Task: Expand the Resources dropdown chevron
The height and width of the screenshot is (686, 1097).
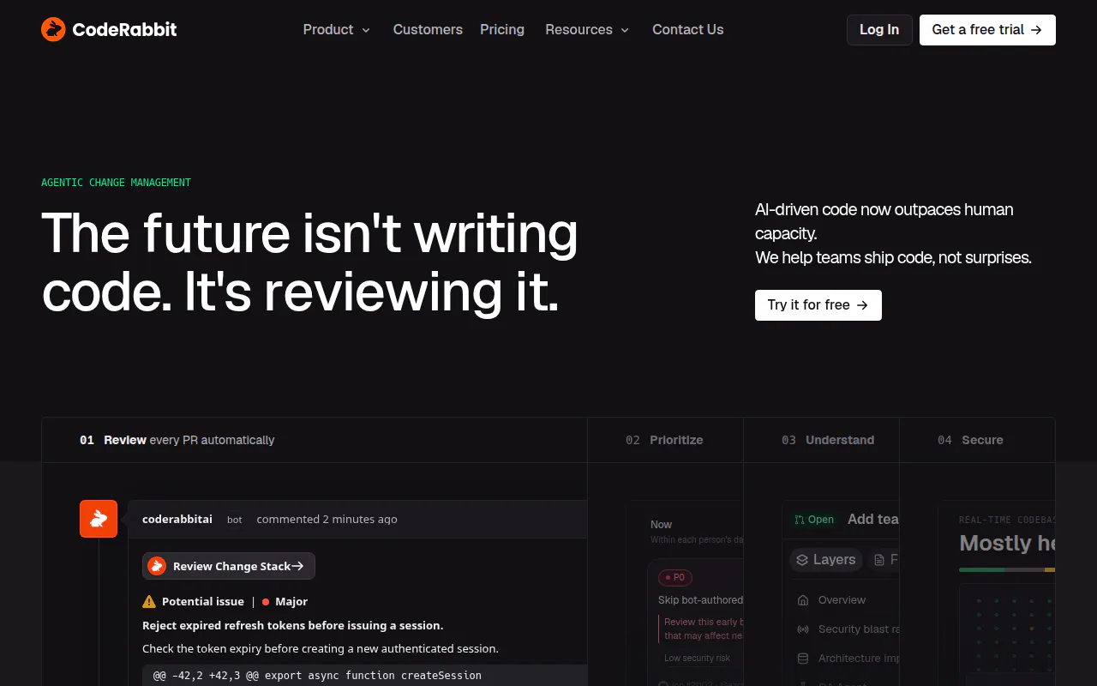Action: click(x=625, y=30)
